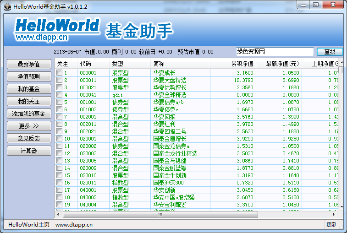The height and width of the screenshot is (233, 347).
Task: Sort by the 类型 column header
Action: 118,64
